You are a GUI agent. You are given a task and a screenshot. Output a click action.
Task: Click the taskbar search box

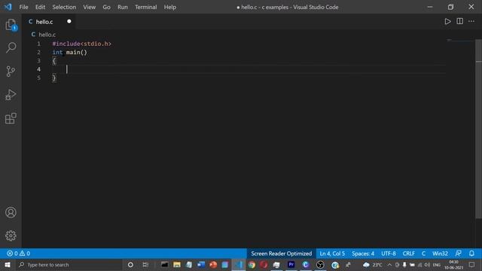coord(69,264)
